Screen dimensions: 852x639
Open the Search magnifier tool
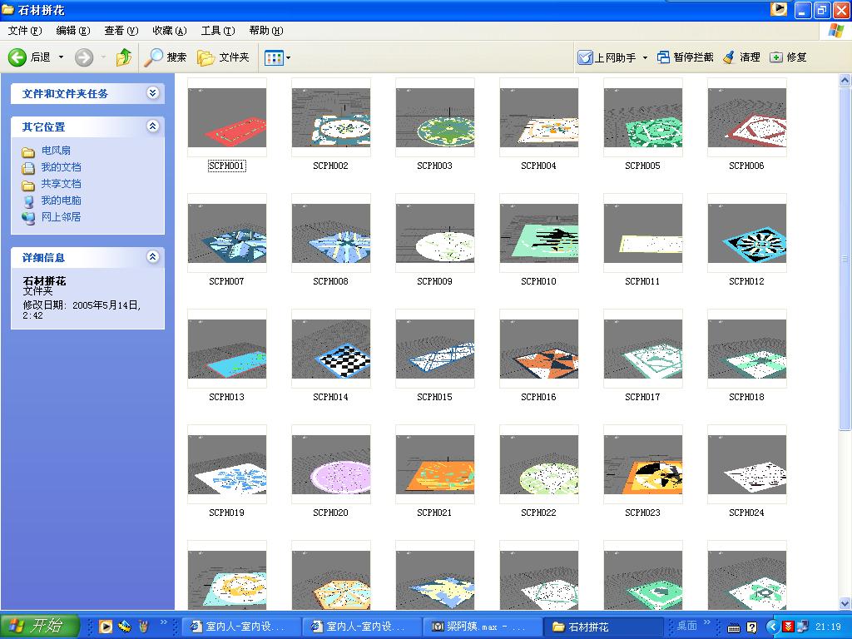(154, 57)
